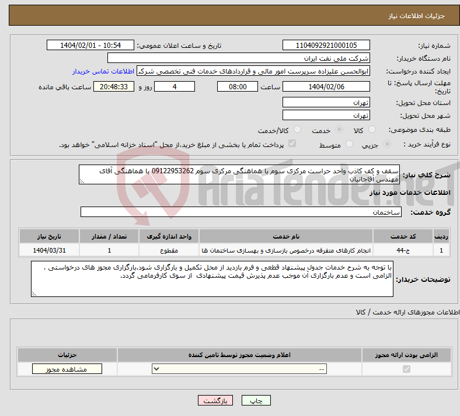Click the الزامی بودن ارائه مجوز header

[x=406, y=355]
